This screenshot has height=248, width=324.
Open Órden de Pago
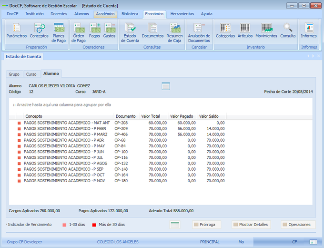click(x=79, y=33)
